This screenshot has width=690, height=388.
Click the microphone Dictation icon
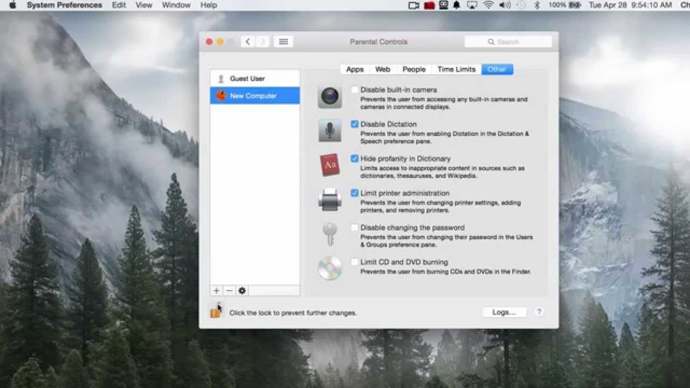pos(329,131)
